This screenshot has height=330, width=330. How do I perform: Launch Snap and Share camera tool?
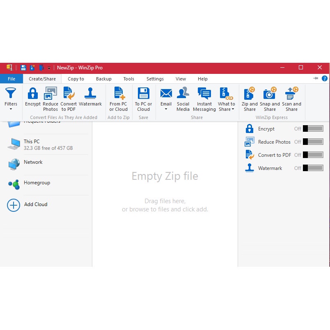pyautogui.click(x=270, y=99)
